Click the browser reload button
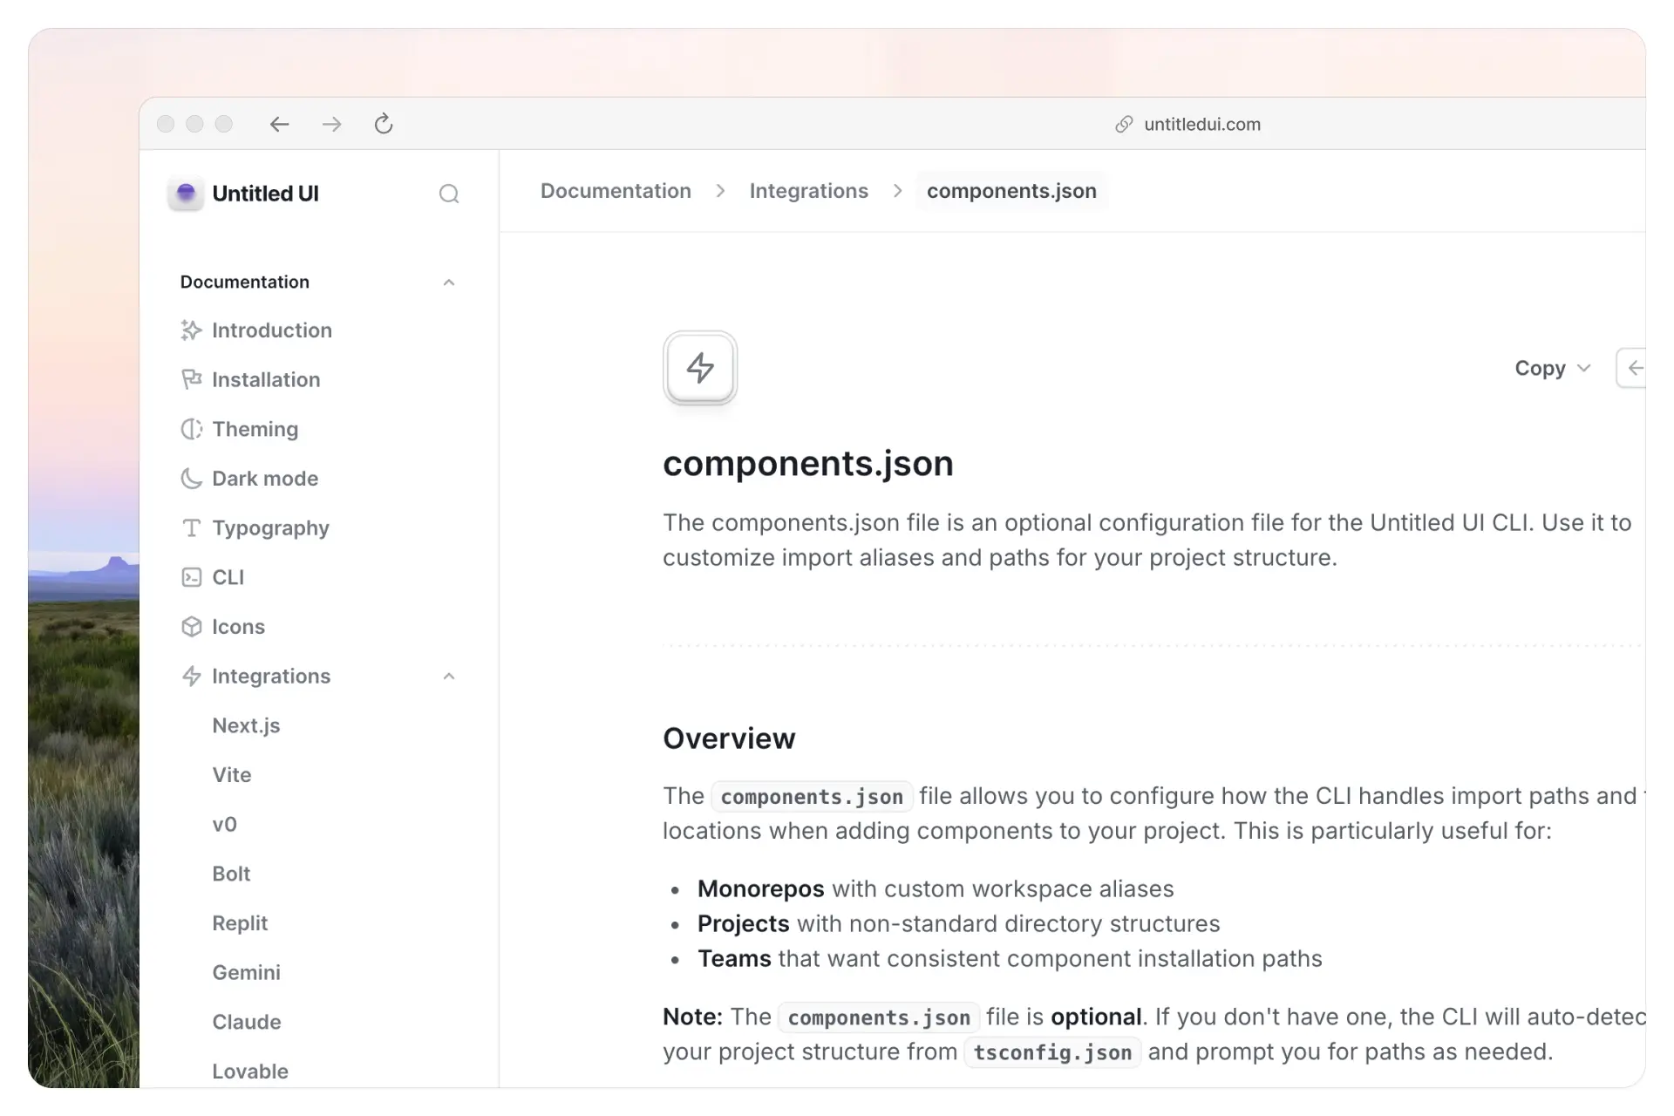 384,124
